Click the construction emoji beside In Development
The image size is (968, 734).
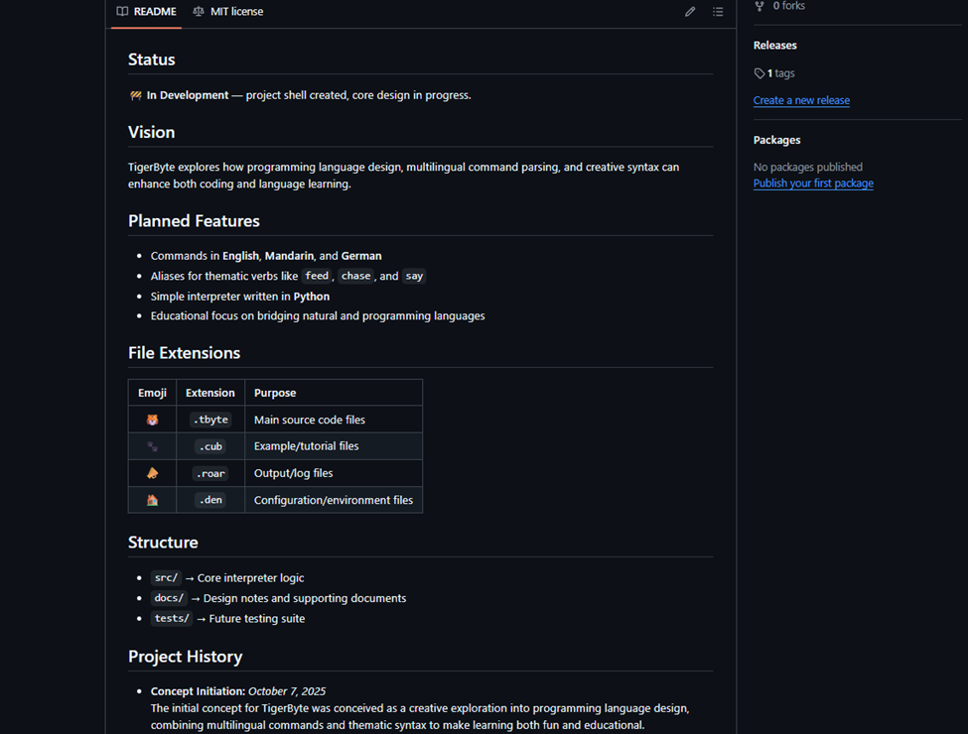[136, 95]
